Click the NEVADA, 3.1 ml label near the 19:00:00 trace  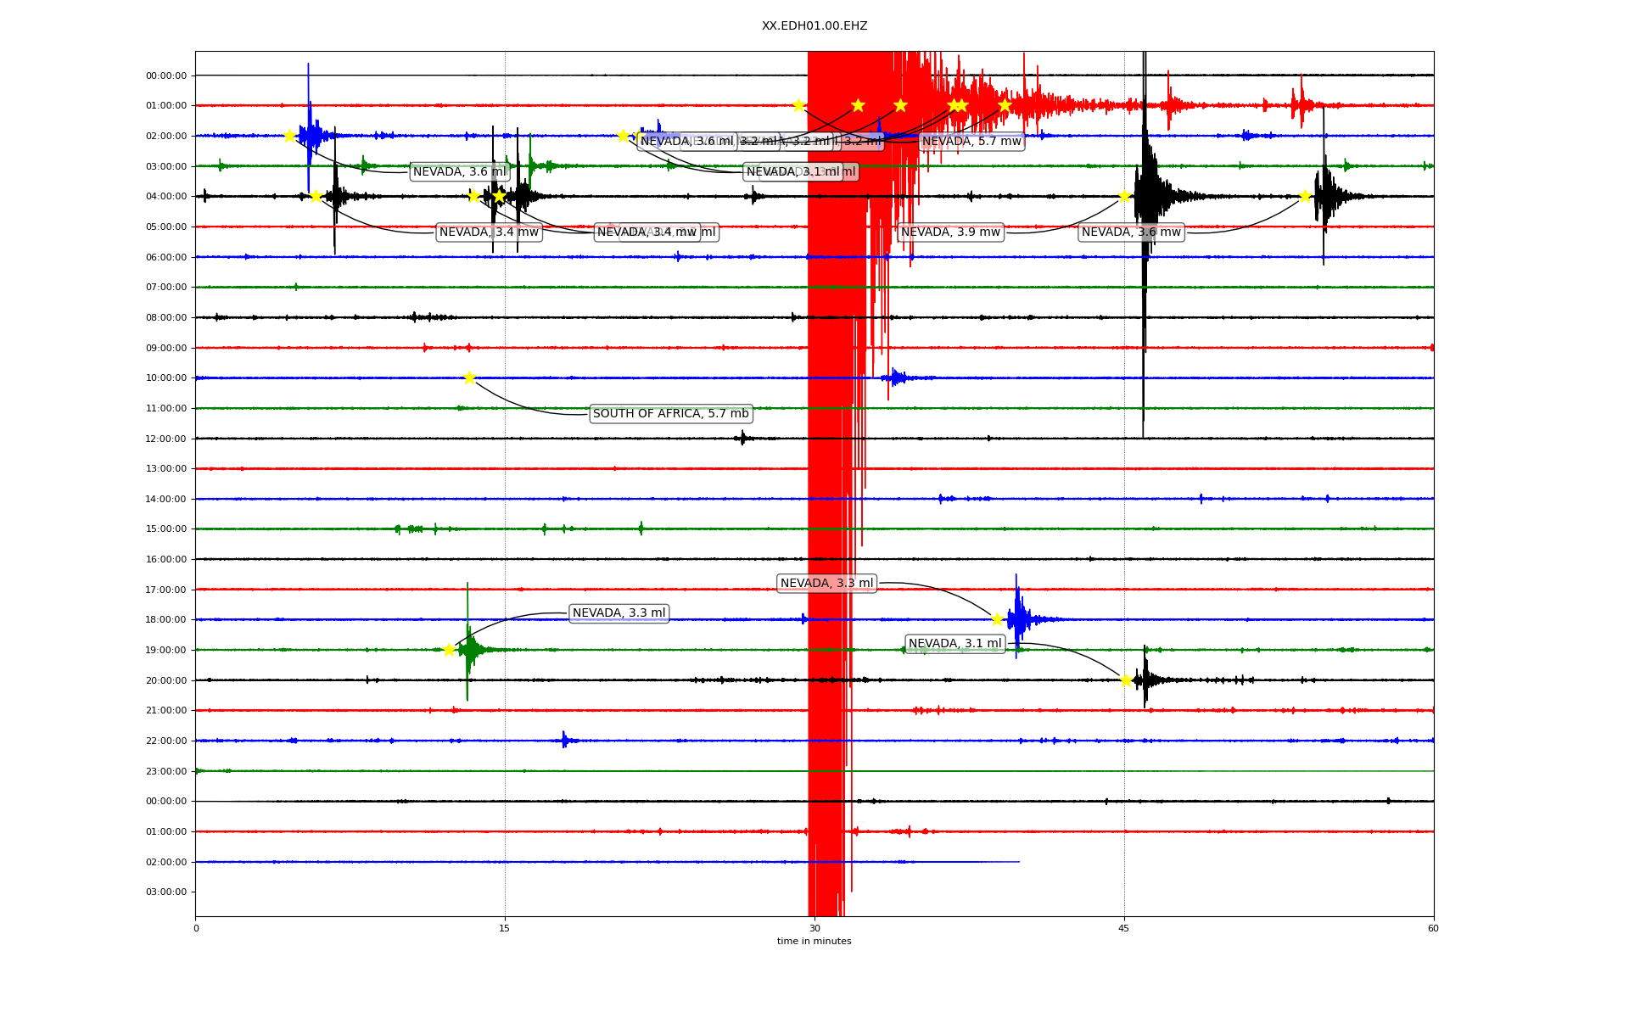(x=955, y=644)
